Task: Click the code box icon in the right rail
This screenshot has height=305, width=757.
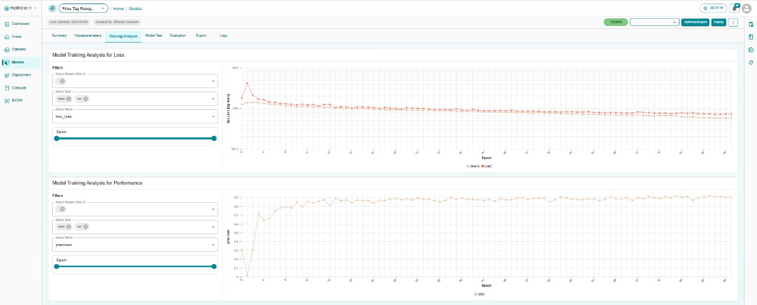Action: 751,50
